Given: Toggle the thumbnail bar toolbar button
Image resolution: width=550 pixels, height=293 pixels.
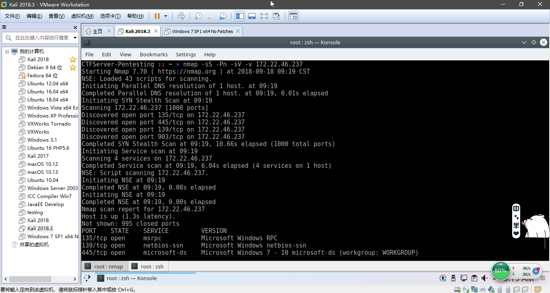Looking at the screenshot, I should [x=252, y=16].
